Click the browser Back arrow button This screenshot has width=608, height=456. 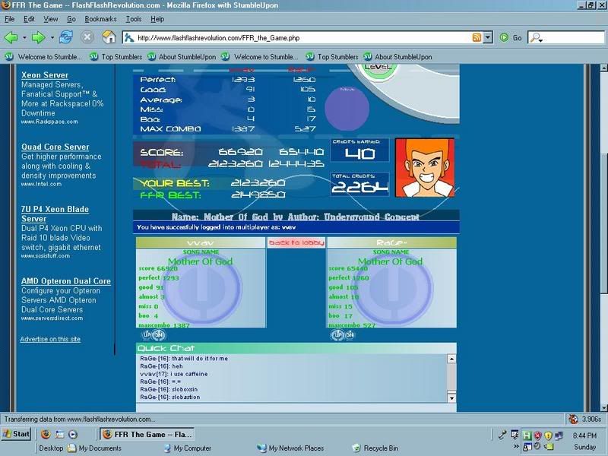[11, 36]
